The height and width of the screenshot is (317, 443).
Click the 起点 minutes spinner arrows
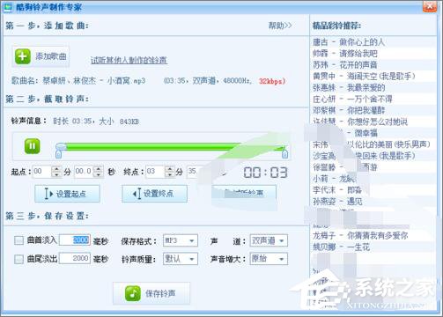point(56,172)
